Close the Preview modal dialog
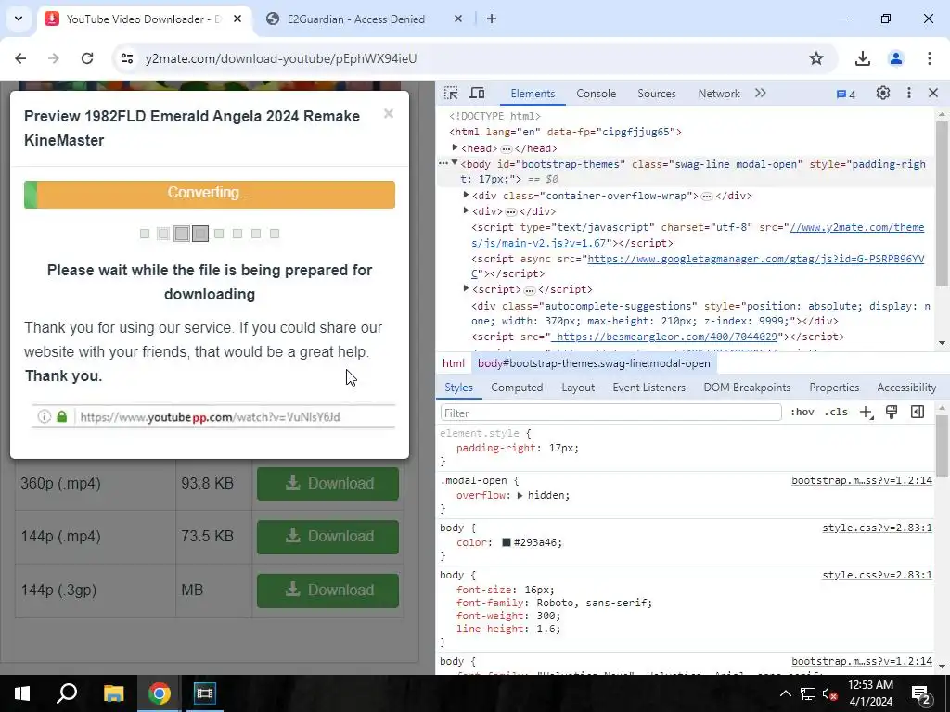Viewport: 950px width, 712px height. (x=389, y=114)
